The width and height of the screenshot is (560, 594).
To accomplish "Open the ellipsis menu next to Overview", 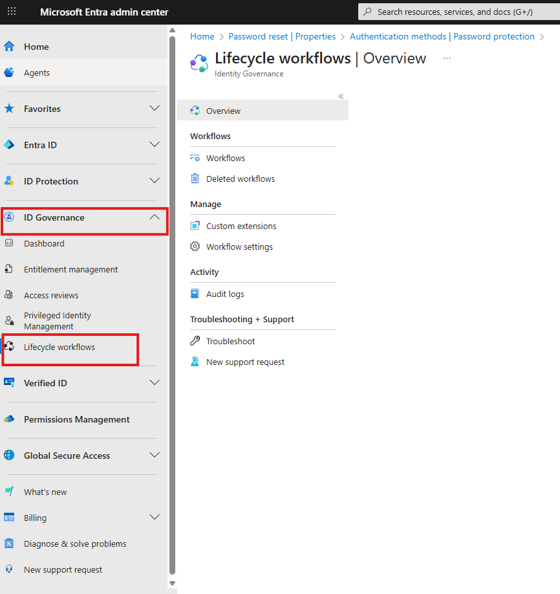I will 446,58.
